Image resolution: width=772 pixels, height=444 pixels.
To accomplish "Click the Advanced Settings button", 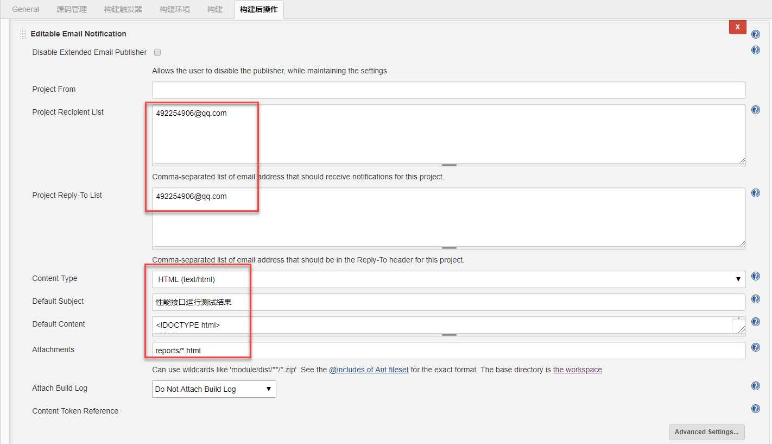I will point(706,432).
